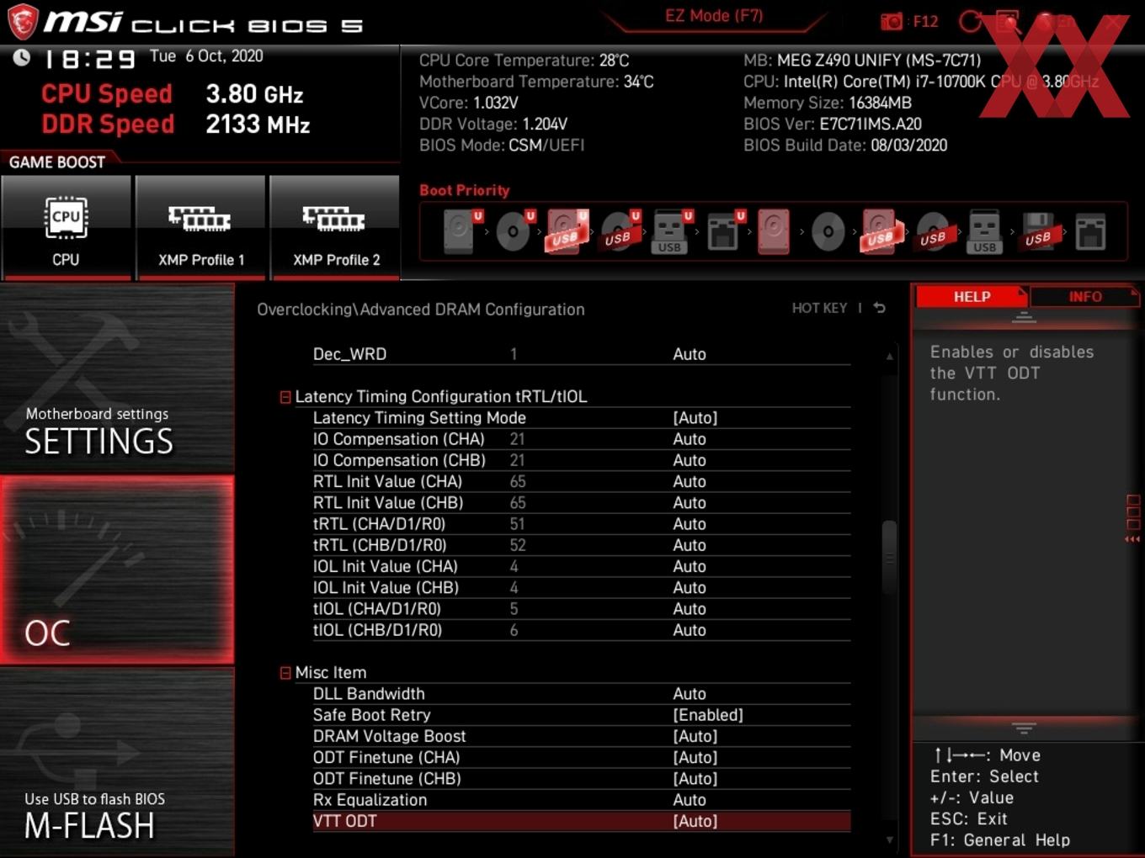The width and height of the screenshot is (1145, 858).
Task: Click the scrollbar up arrow in settings list
Action: tap(889, 357)
